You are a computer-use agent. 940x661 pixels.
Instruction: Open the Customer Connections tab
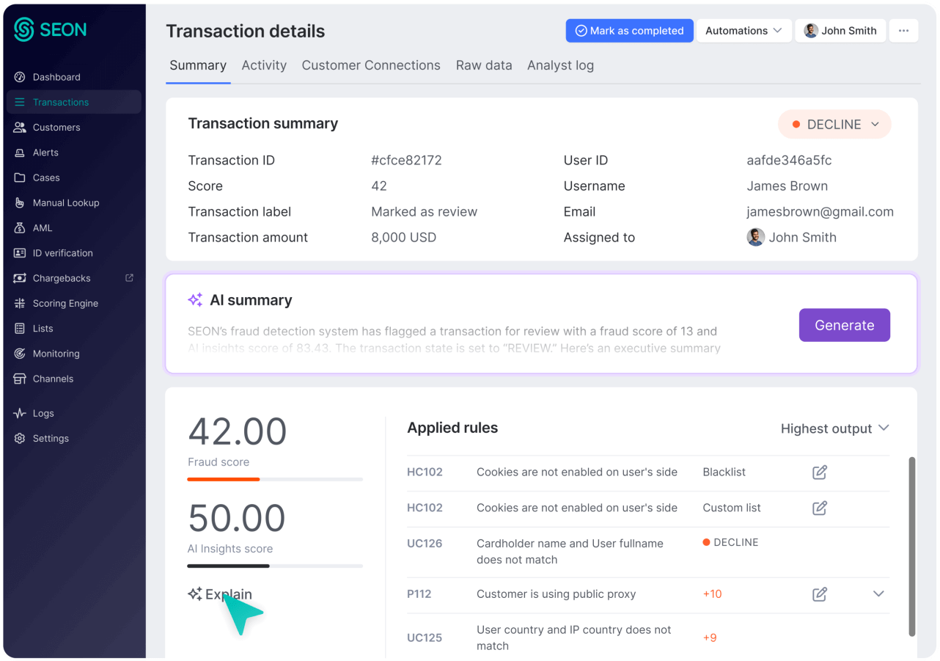(x=371, y=65)
